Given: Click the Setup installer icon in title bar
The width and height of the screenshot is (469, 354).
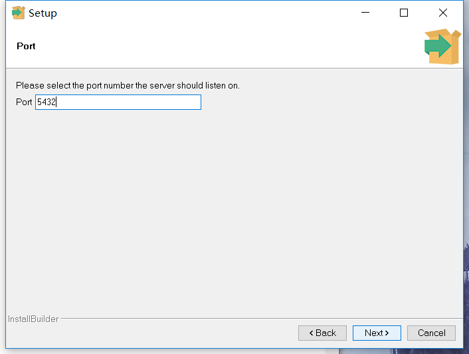Looking at the screenshot, I should click(18, 13).
